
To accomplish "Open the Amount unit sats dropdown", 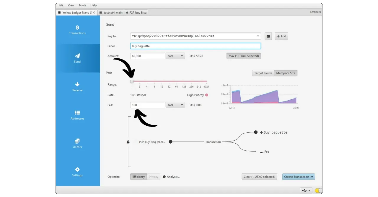I will [175, 56].
